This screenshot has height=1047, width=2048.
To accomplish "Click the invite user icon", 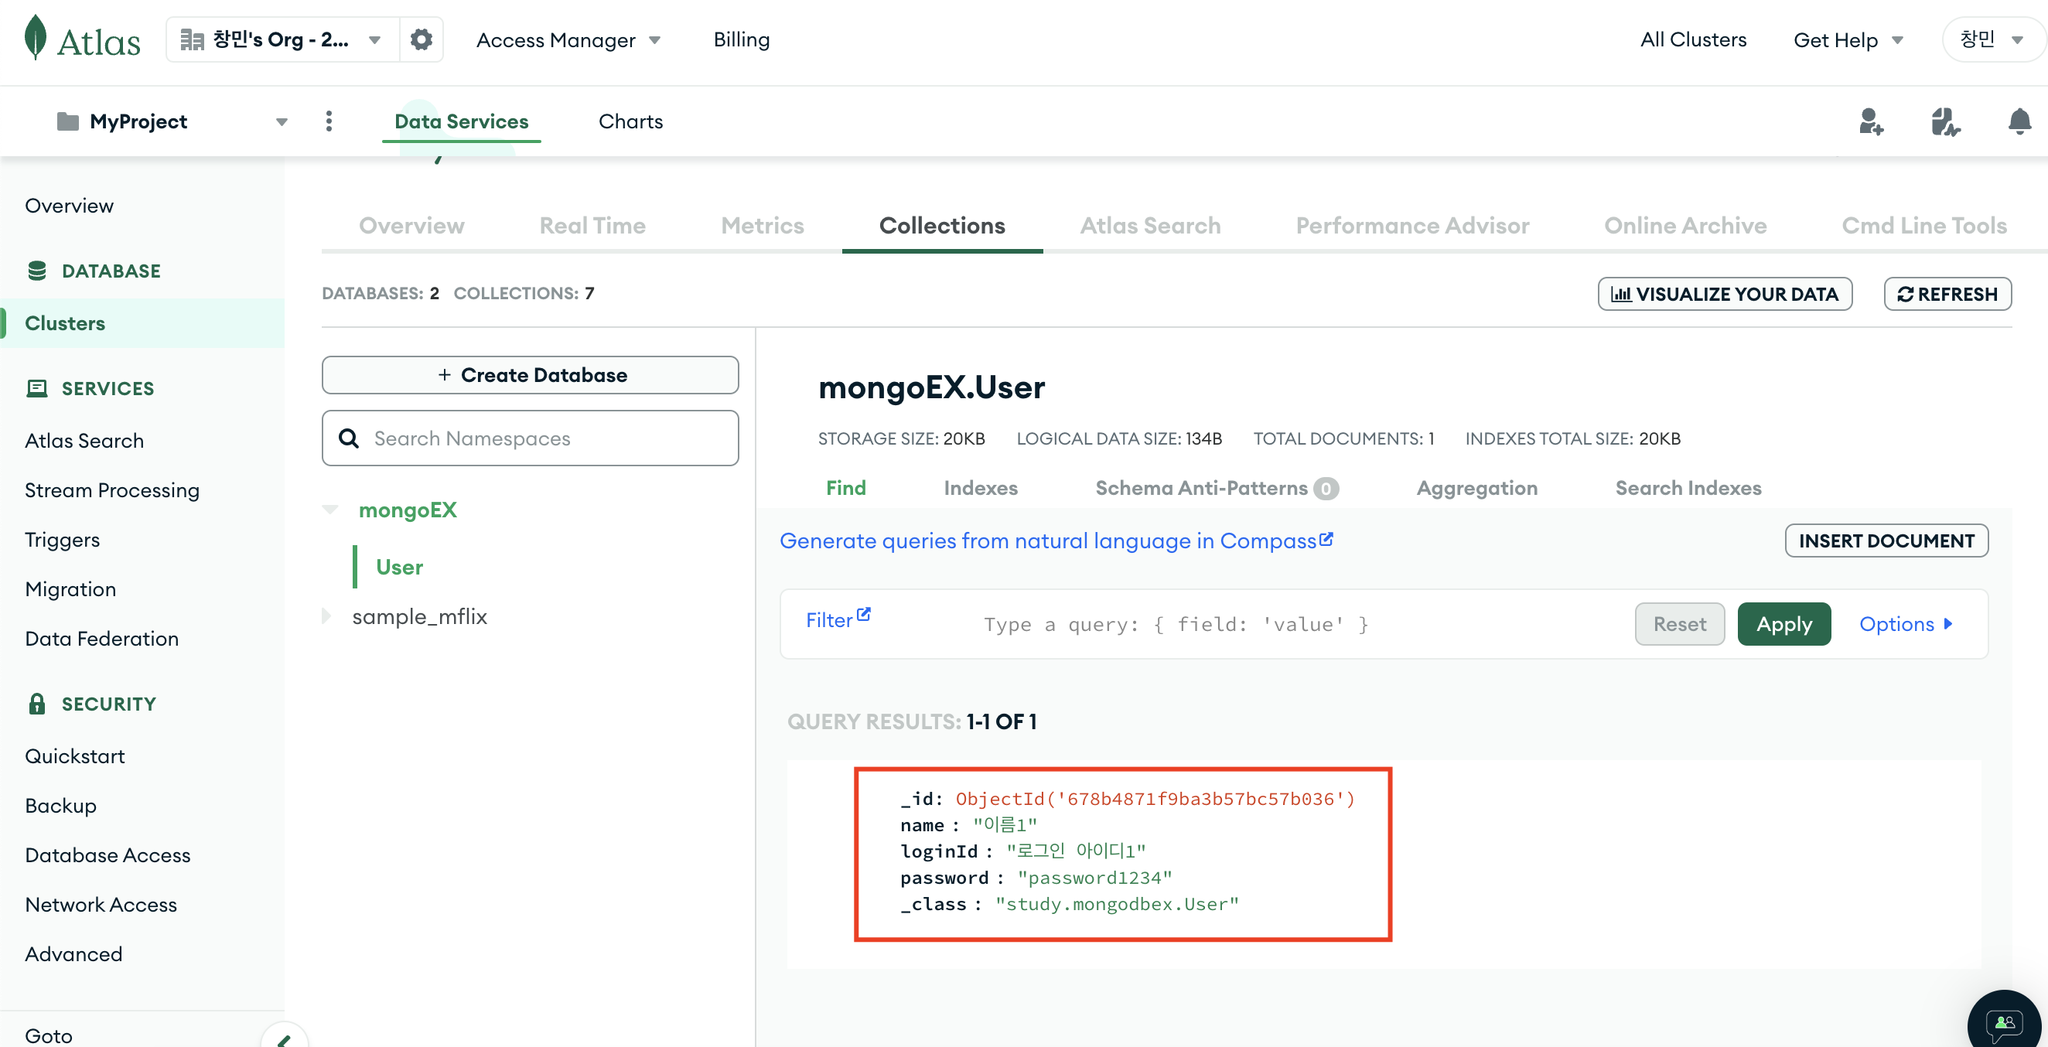I will 1871,121.
